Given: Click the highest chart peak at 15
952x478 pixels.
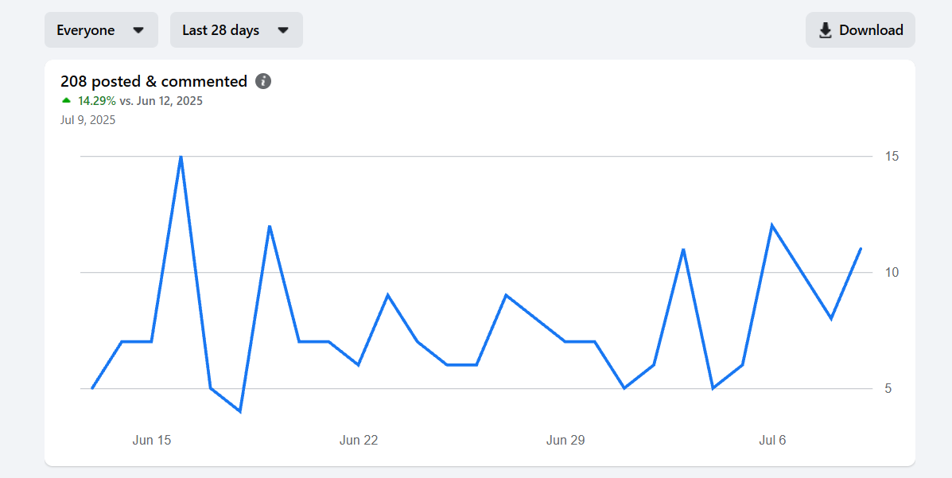Looking at the screenshot, I should click(x=181, y=157).
